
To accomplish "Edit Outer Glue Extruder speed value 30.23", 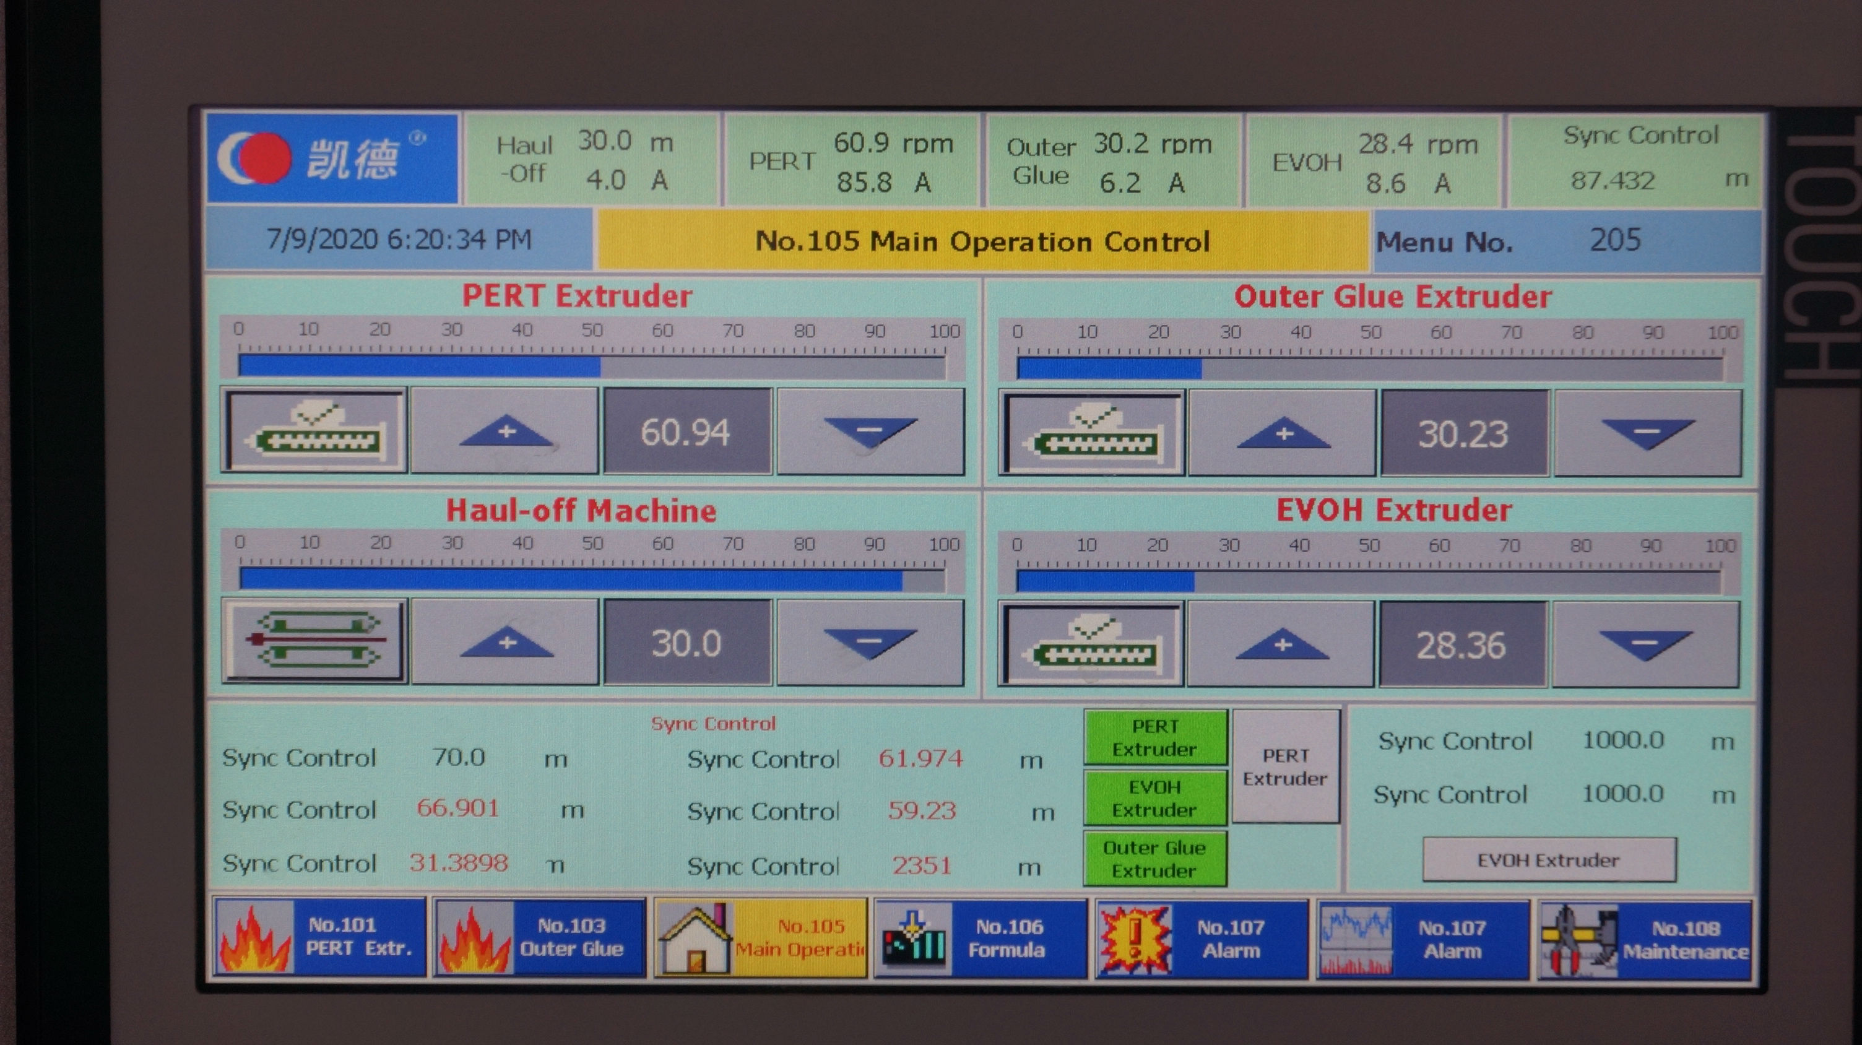I will tap(1465, 433).
